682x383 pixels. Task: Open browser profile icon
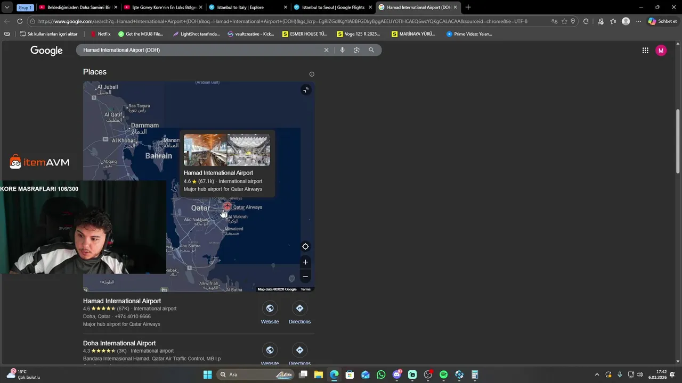pyautogui.click(x=626, y=21)
